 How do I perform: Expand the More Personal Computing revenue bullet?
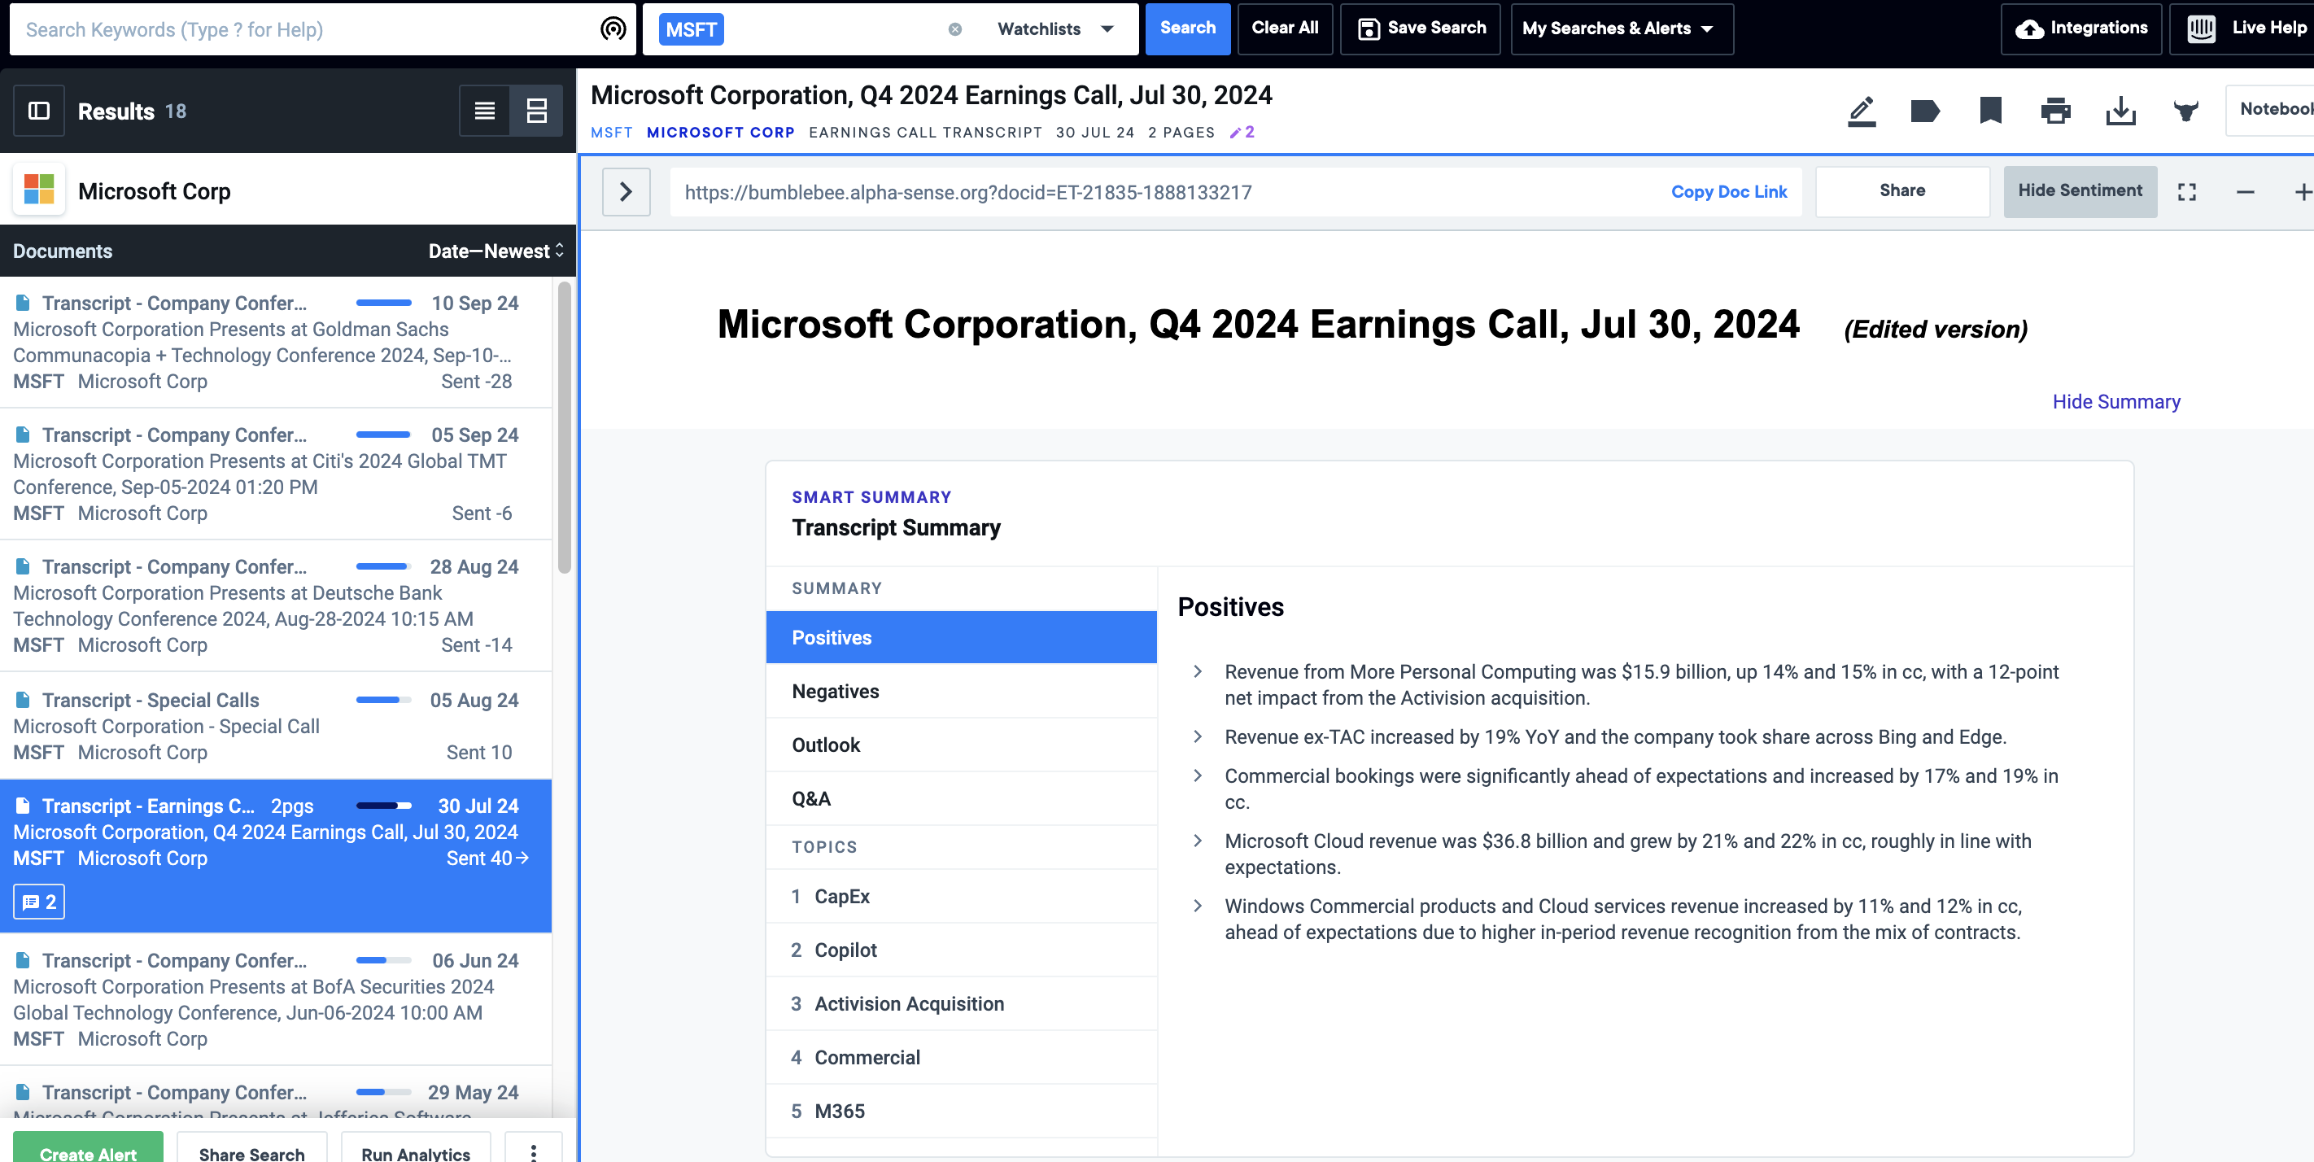click(x=1198, y=671)
